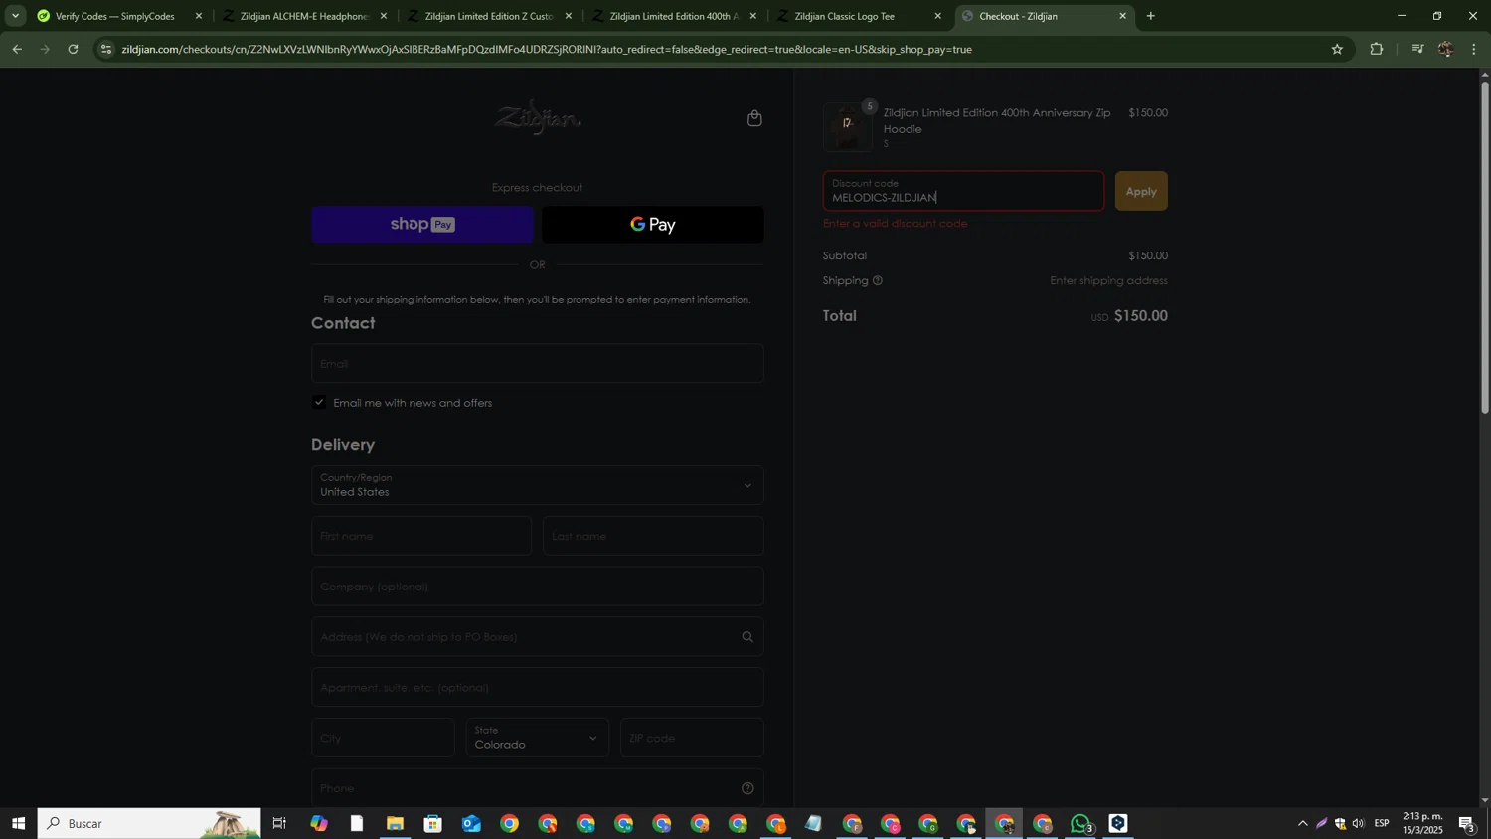Open the volume control in tray
The image size is (1491, 839).
(x=1359, y=823)
